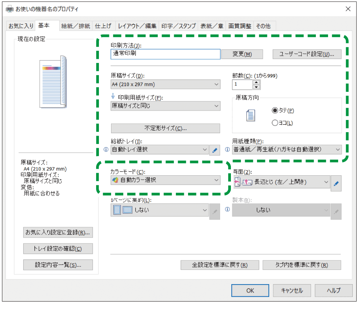Open ユーザーコード設定 dialog

307,54
